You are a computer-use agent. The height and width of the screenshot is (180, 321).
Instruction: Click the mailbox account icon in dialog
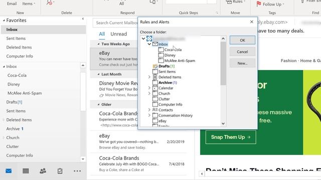(149, 38)
